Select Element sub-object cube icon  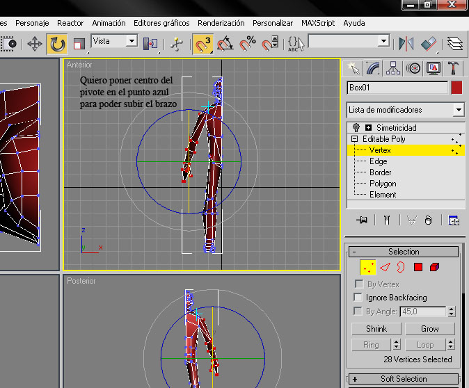[434, 267]
